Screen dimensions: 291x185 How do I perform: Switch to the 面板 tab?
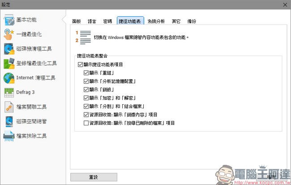coord(76,21)
